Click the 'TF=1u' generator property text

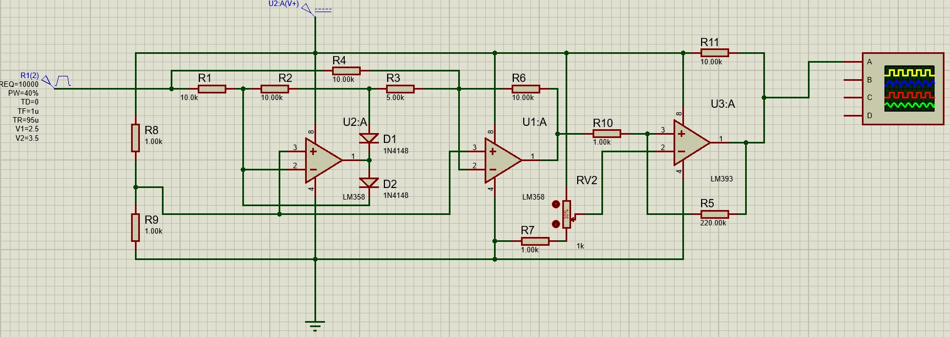28,112
